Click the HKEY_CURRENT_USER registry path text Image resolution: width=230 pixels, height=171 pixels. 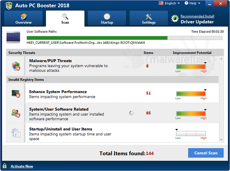(86, 43)
